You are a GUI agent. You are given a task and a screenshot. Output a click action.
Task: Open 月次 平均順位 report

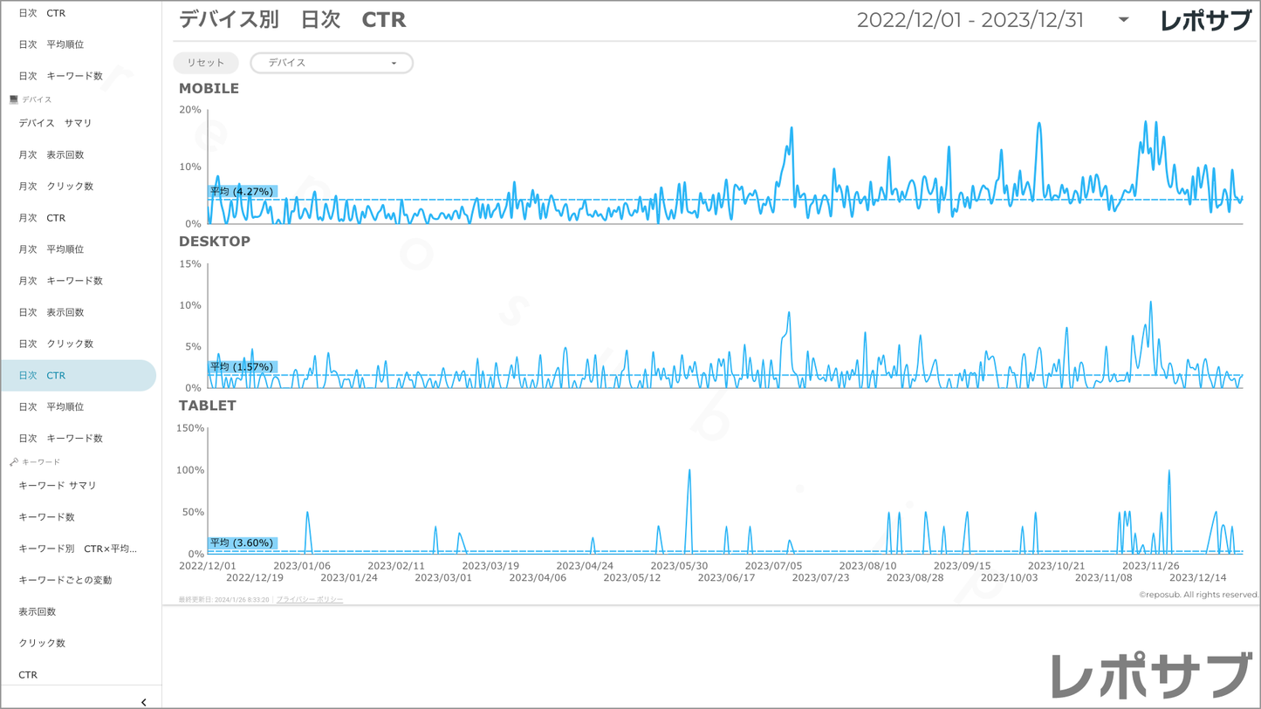coord(51,249)
